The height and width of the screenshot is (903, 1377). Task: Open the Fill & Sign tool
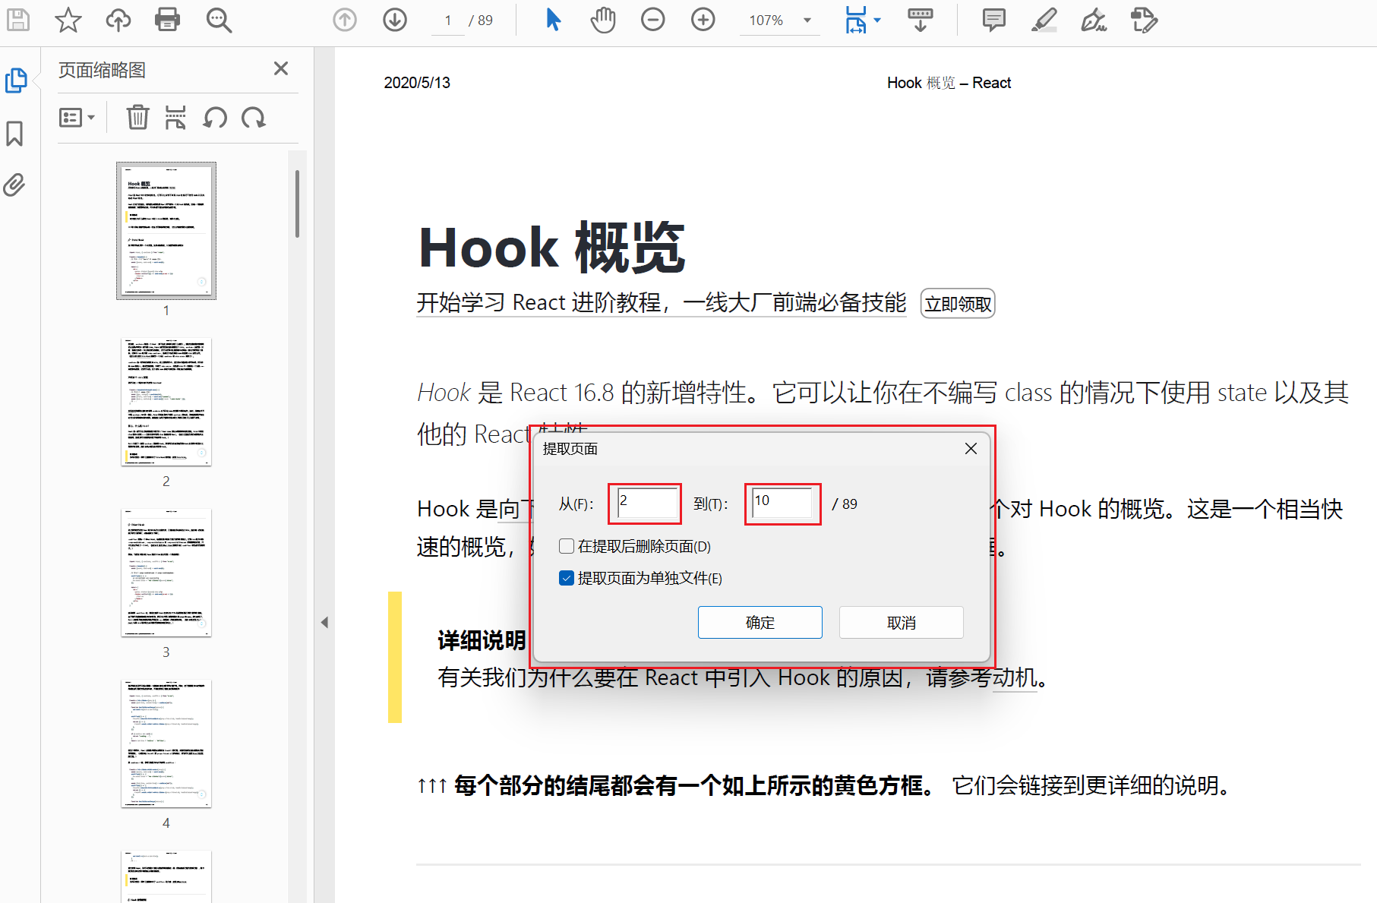point(1094,21)
